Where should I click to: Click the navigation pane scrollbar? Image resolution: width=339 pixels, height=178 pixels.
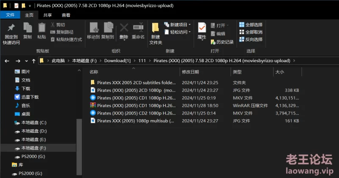point(79,147)
